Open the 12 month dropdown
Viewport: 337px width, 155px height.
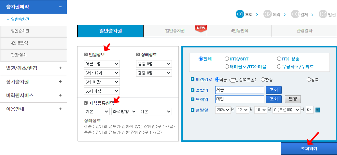coord(243,110)
